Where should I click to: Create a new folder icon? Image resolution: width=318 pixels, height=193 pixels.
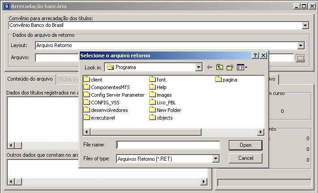pyautogui.click(x=230, y=67)
